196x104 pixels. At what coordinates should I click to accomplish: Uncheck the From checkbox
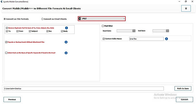coord(17,31)
